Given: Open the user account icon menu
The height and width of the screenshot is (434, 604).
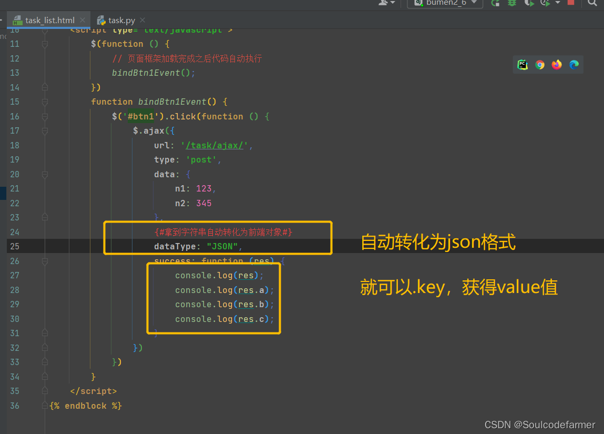Looking at the screenshot, I should click(386, 3).
